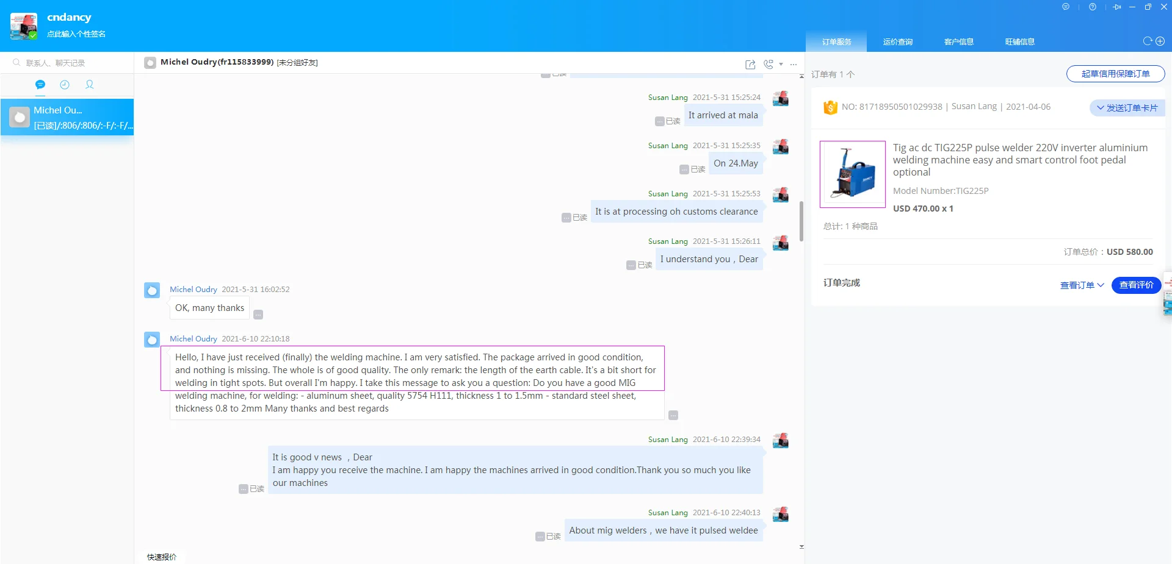Image resolution: width=1172 pixels, height=564 pixels.
Task: Start a voice or video call
Action: [x=769, y=64]
